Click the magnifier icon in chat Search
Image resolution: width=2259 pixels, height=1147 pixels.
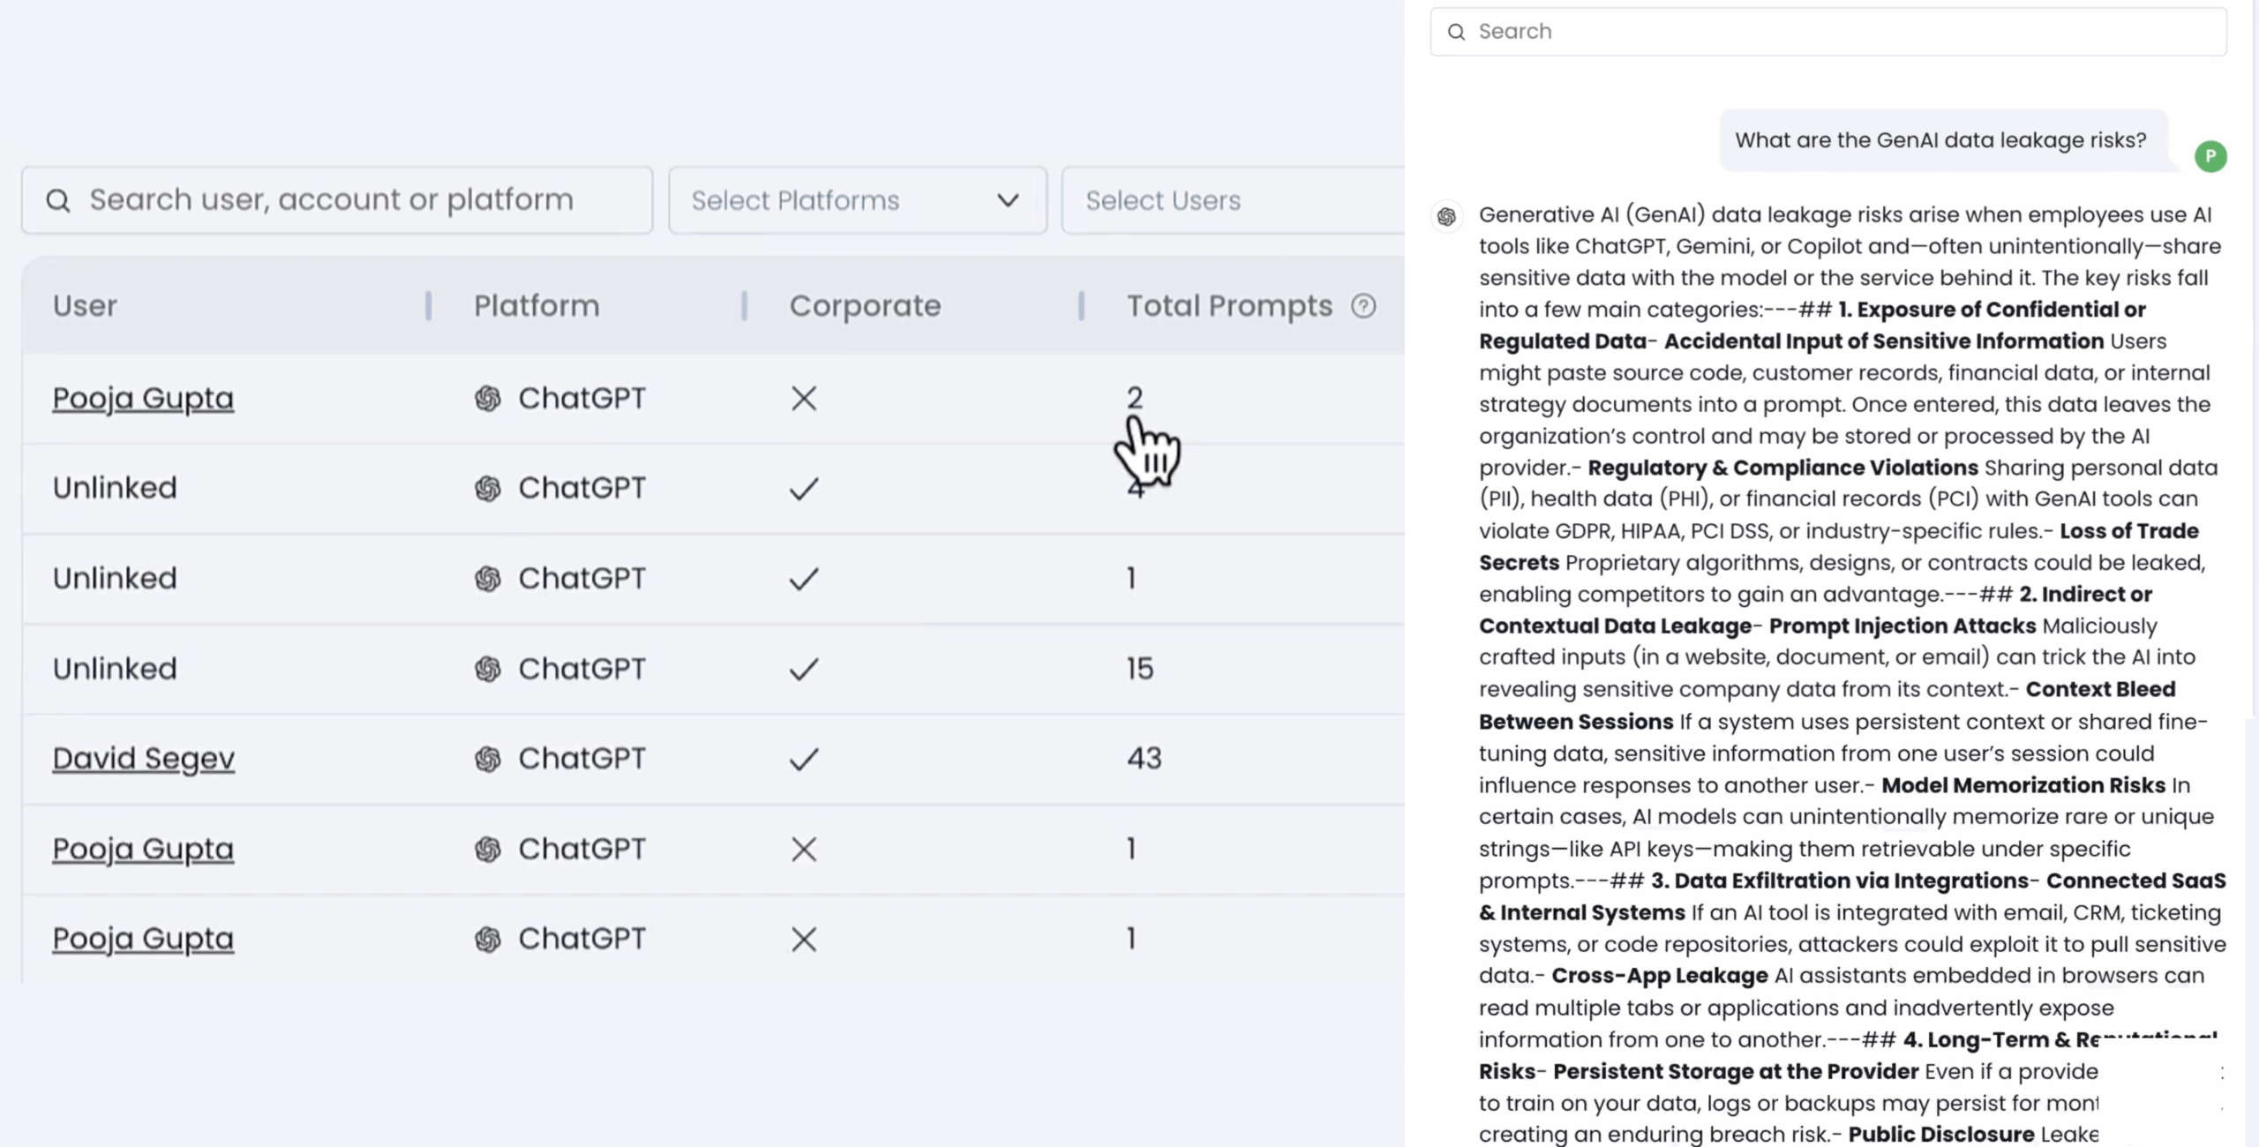(1457, 32)
